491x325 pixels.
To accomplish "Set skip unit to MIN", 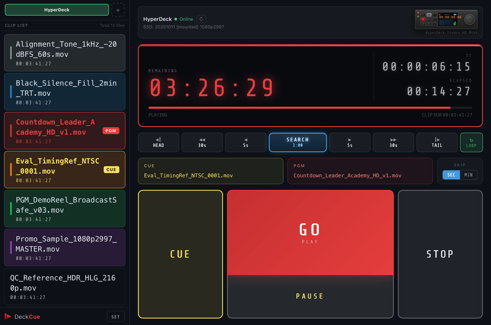I will point(468,175).
